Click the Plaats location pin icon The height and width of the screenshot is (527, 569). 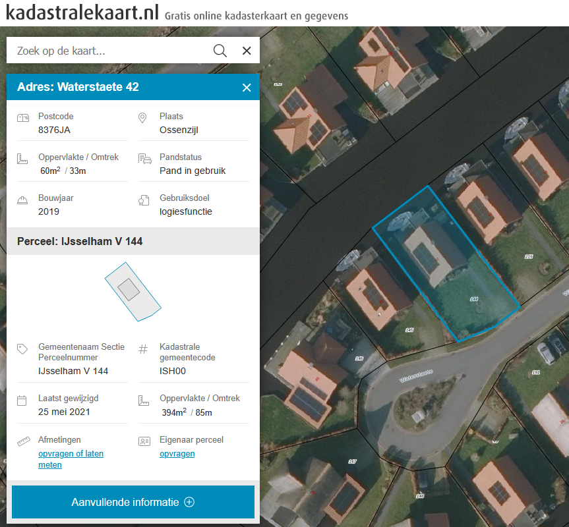point(143,118)
